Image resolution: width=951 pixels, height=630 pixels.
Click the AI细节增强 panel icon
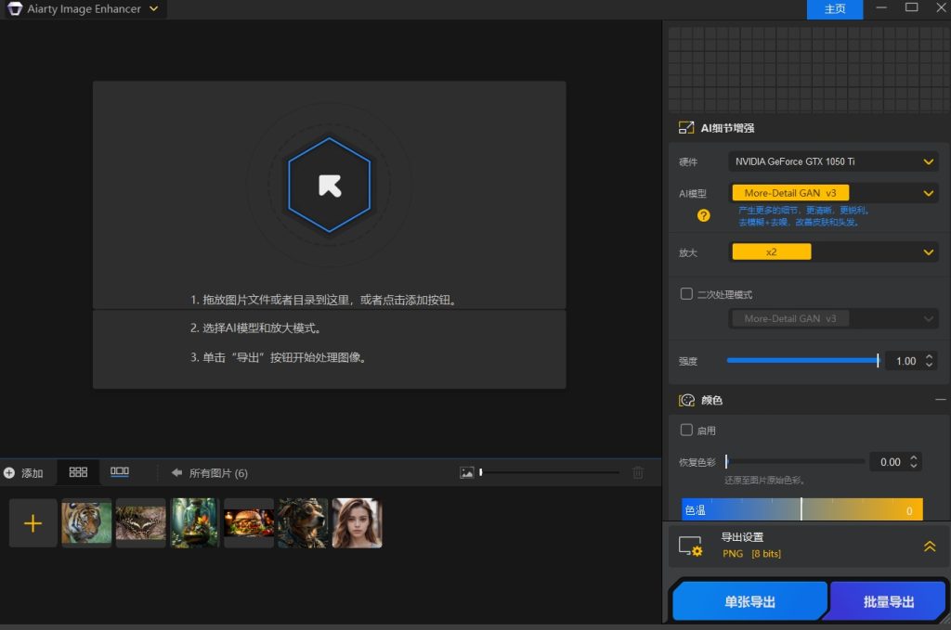click(686, 127)
